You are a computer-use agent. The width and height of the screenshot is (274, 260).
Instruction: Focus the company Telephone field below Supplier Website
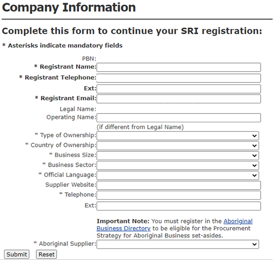coord(179,195)
